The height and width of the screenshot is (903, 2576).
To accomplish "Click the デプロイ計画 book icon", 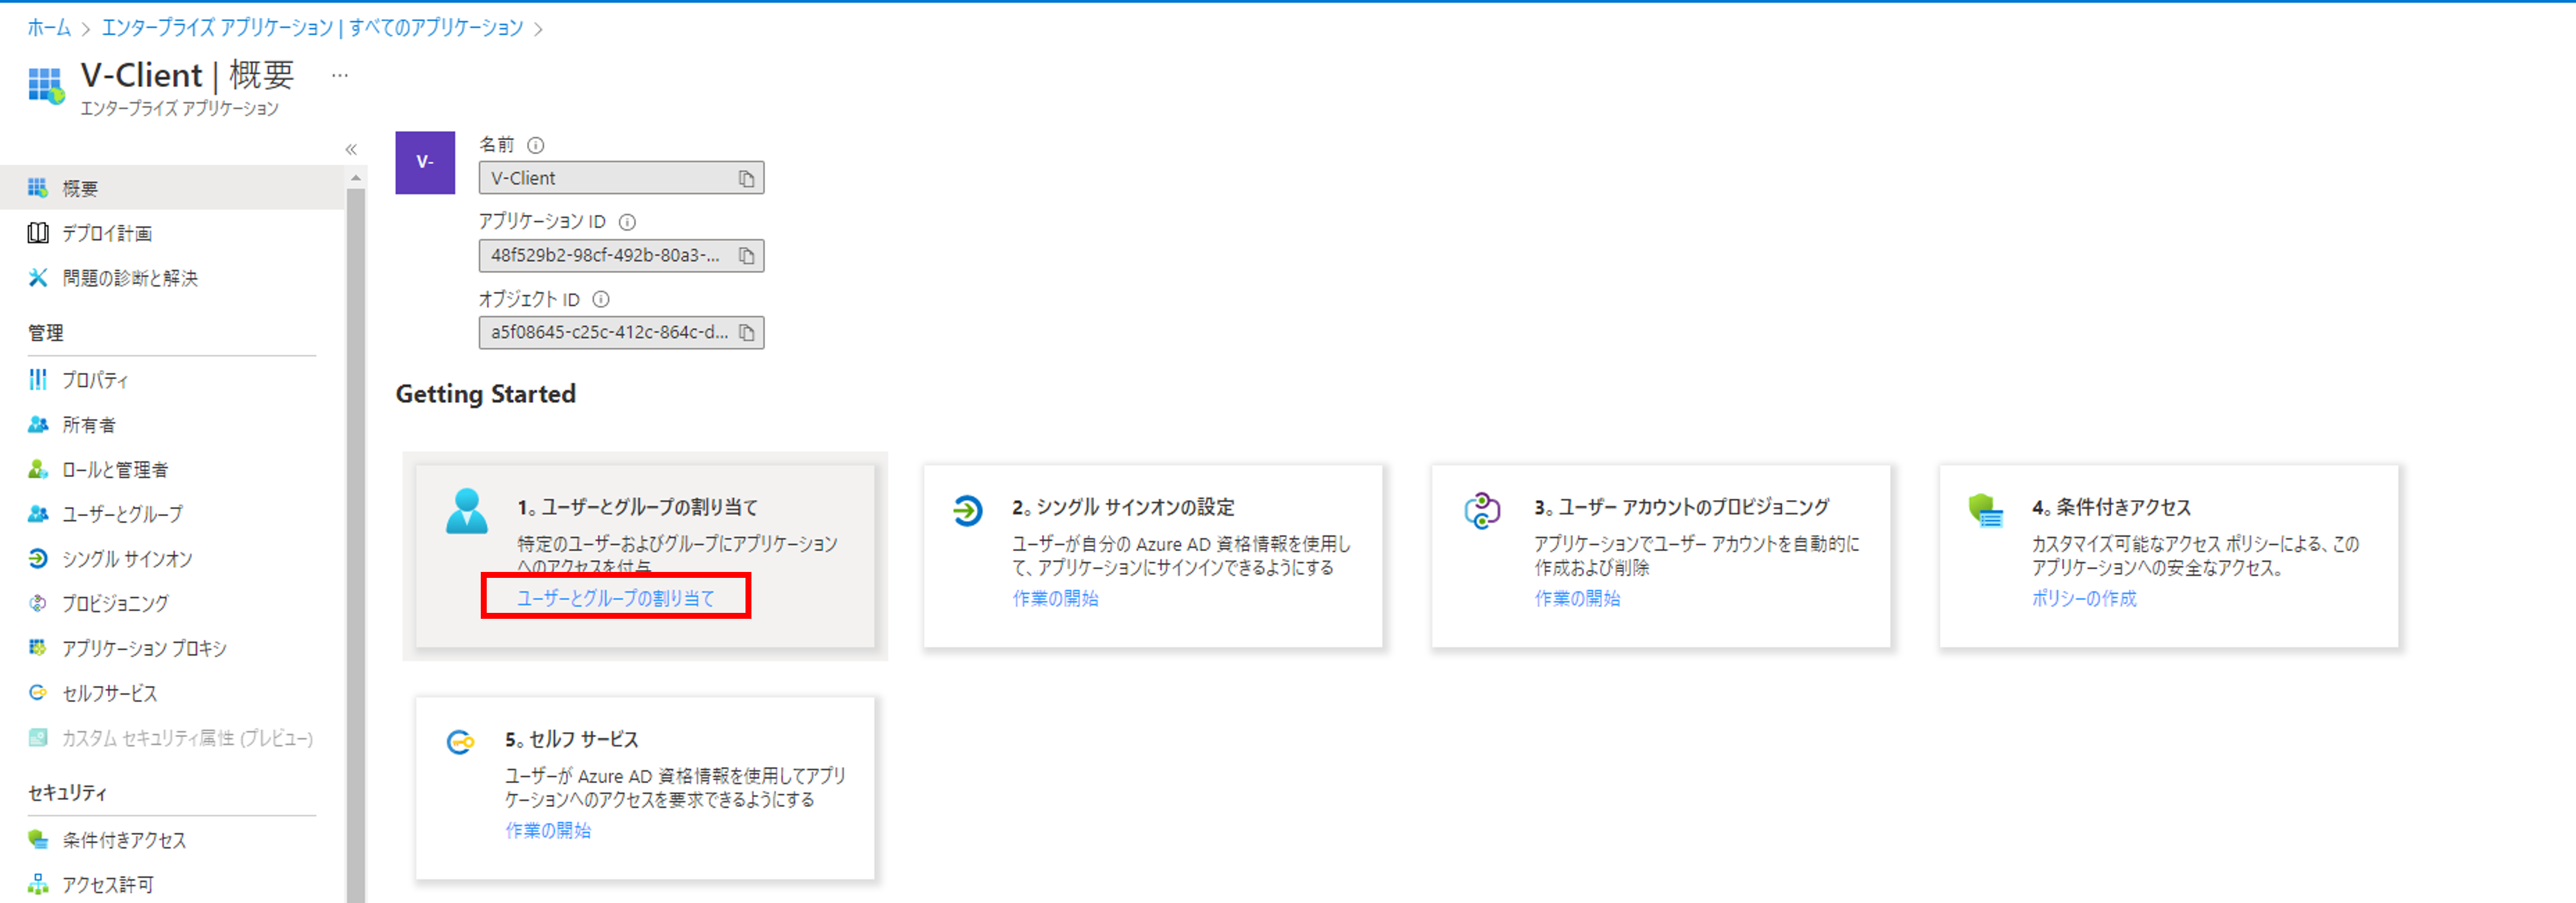I will [x=38, y=233].
